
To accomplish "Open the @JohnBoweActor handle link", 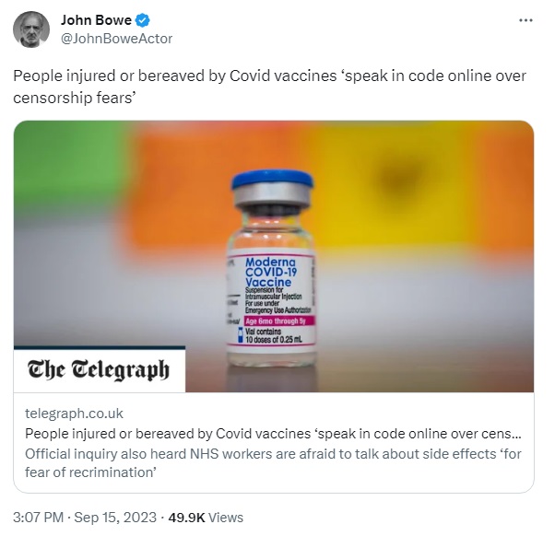I will pyautogui.click(x=116, y=39).
